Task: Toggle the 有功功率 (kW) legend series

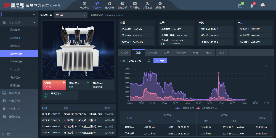Action: click(185, 108)
